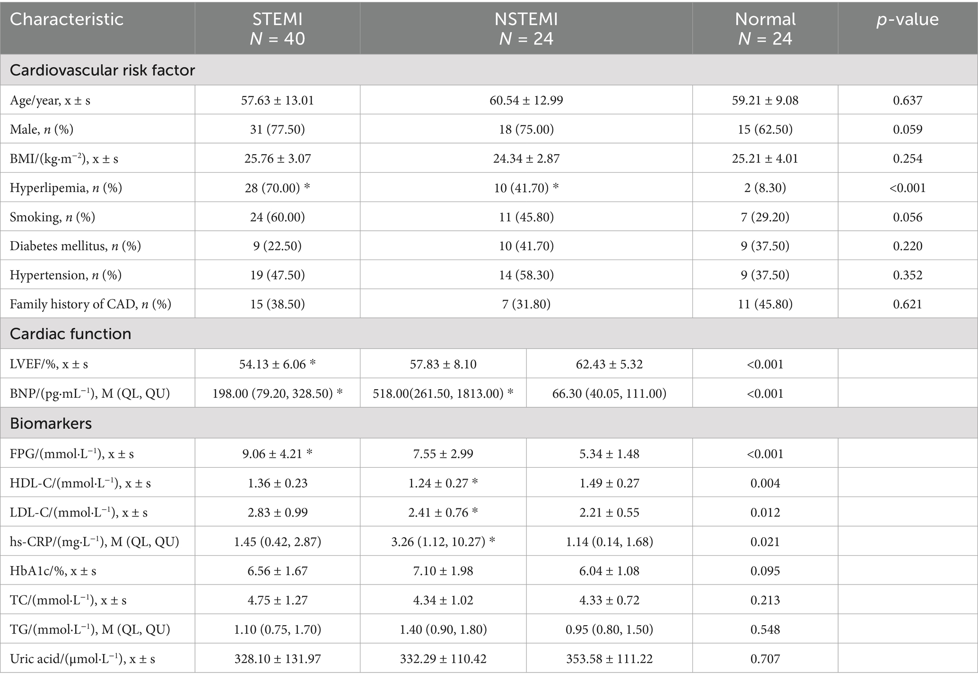Click the Smoking p-value 0.056
Viewport: 978px width, 681px height.
[907, 217]
